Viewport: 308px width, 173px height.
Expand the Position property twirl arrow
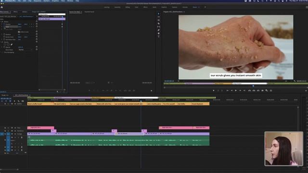(2, 25)
